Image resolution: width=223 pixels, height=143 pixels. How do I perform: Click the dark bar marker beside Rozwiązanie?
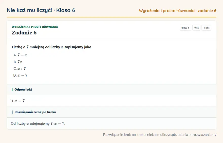coord(12,112)
